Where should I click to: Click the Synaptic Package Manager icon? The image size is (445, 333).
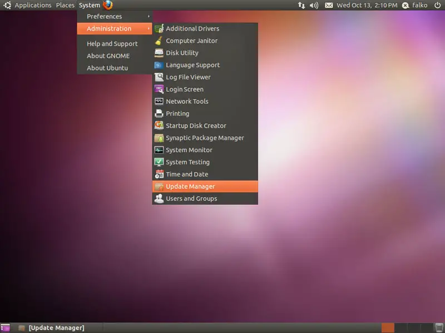point(159,138)
